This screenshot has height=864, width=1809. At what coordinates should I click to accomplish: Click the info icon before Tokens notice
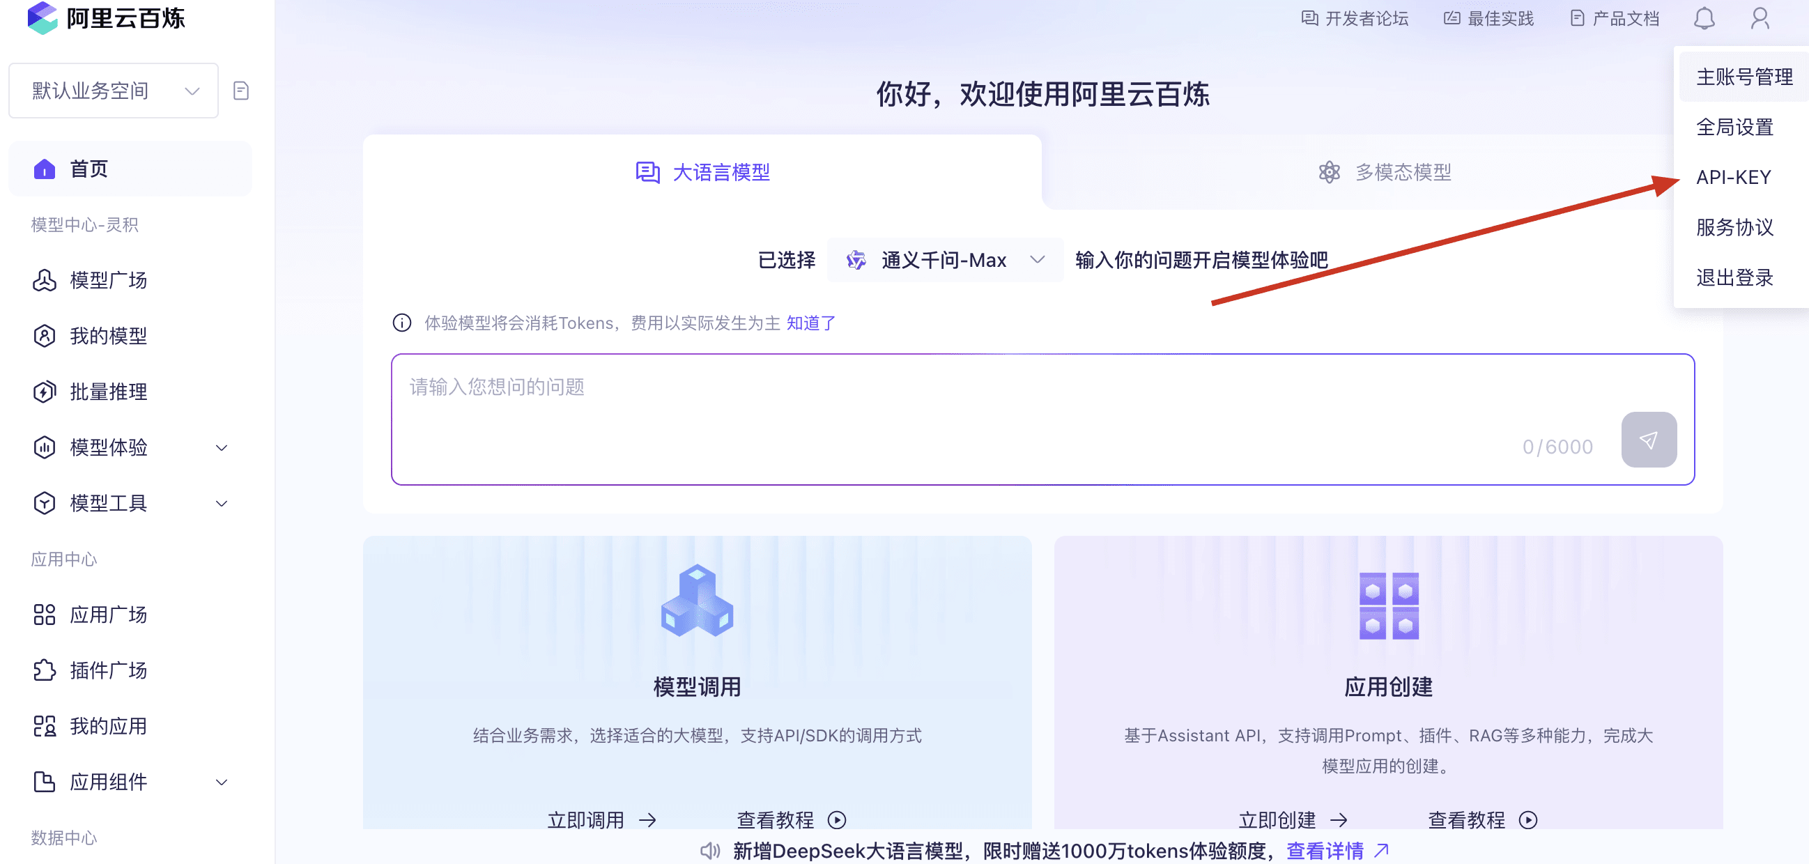pos(401,323)
